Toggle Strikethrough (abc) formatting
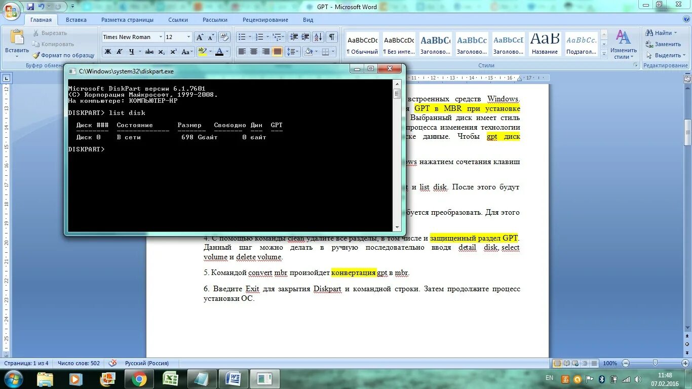This screenshot has height=389, width=692. 149,52
